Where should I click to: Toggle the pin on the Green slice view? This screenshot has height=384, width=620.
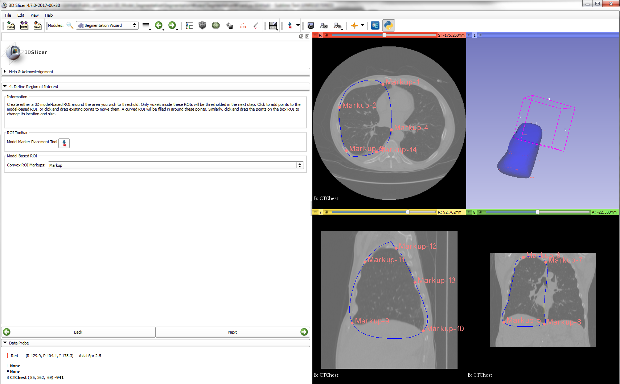(x=469, y=212)
